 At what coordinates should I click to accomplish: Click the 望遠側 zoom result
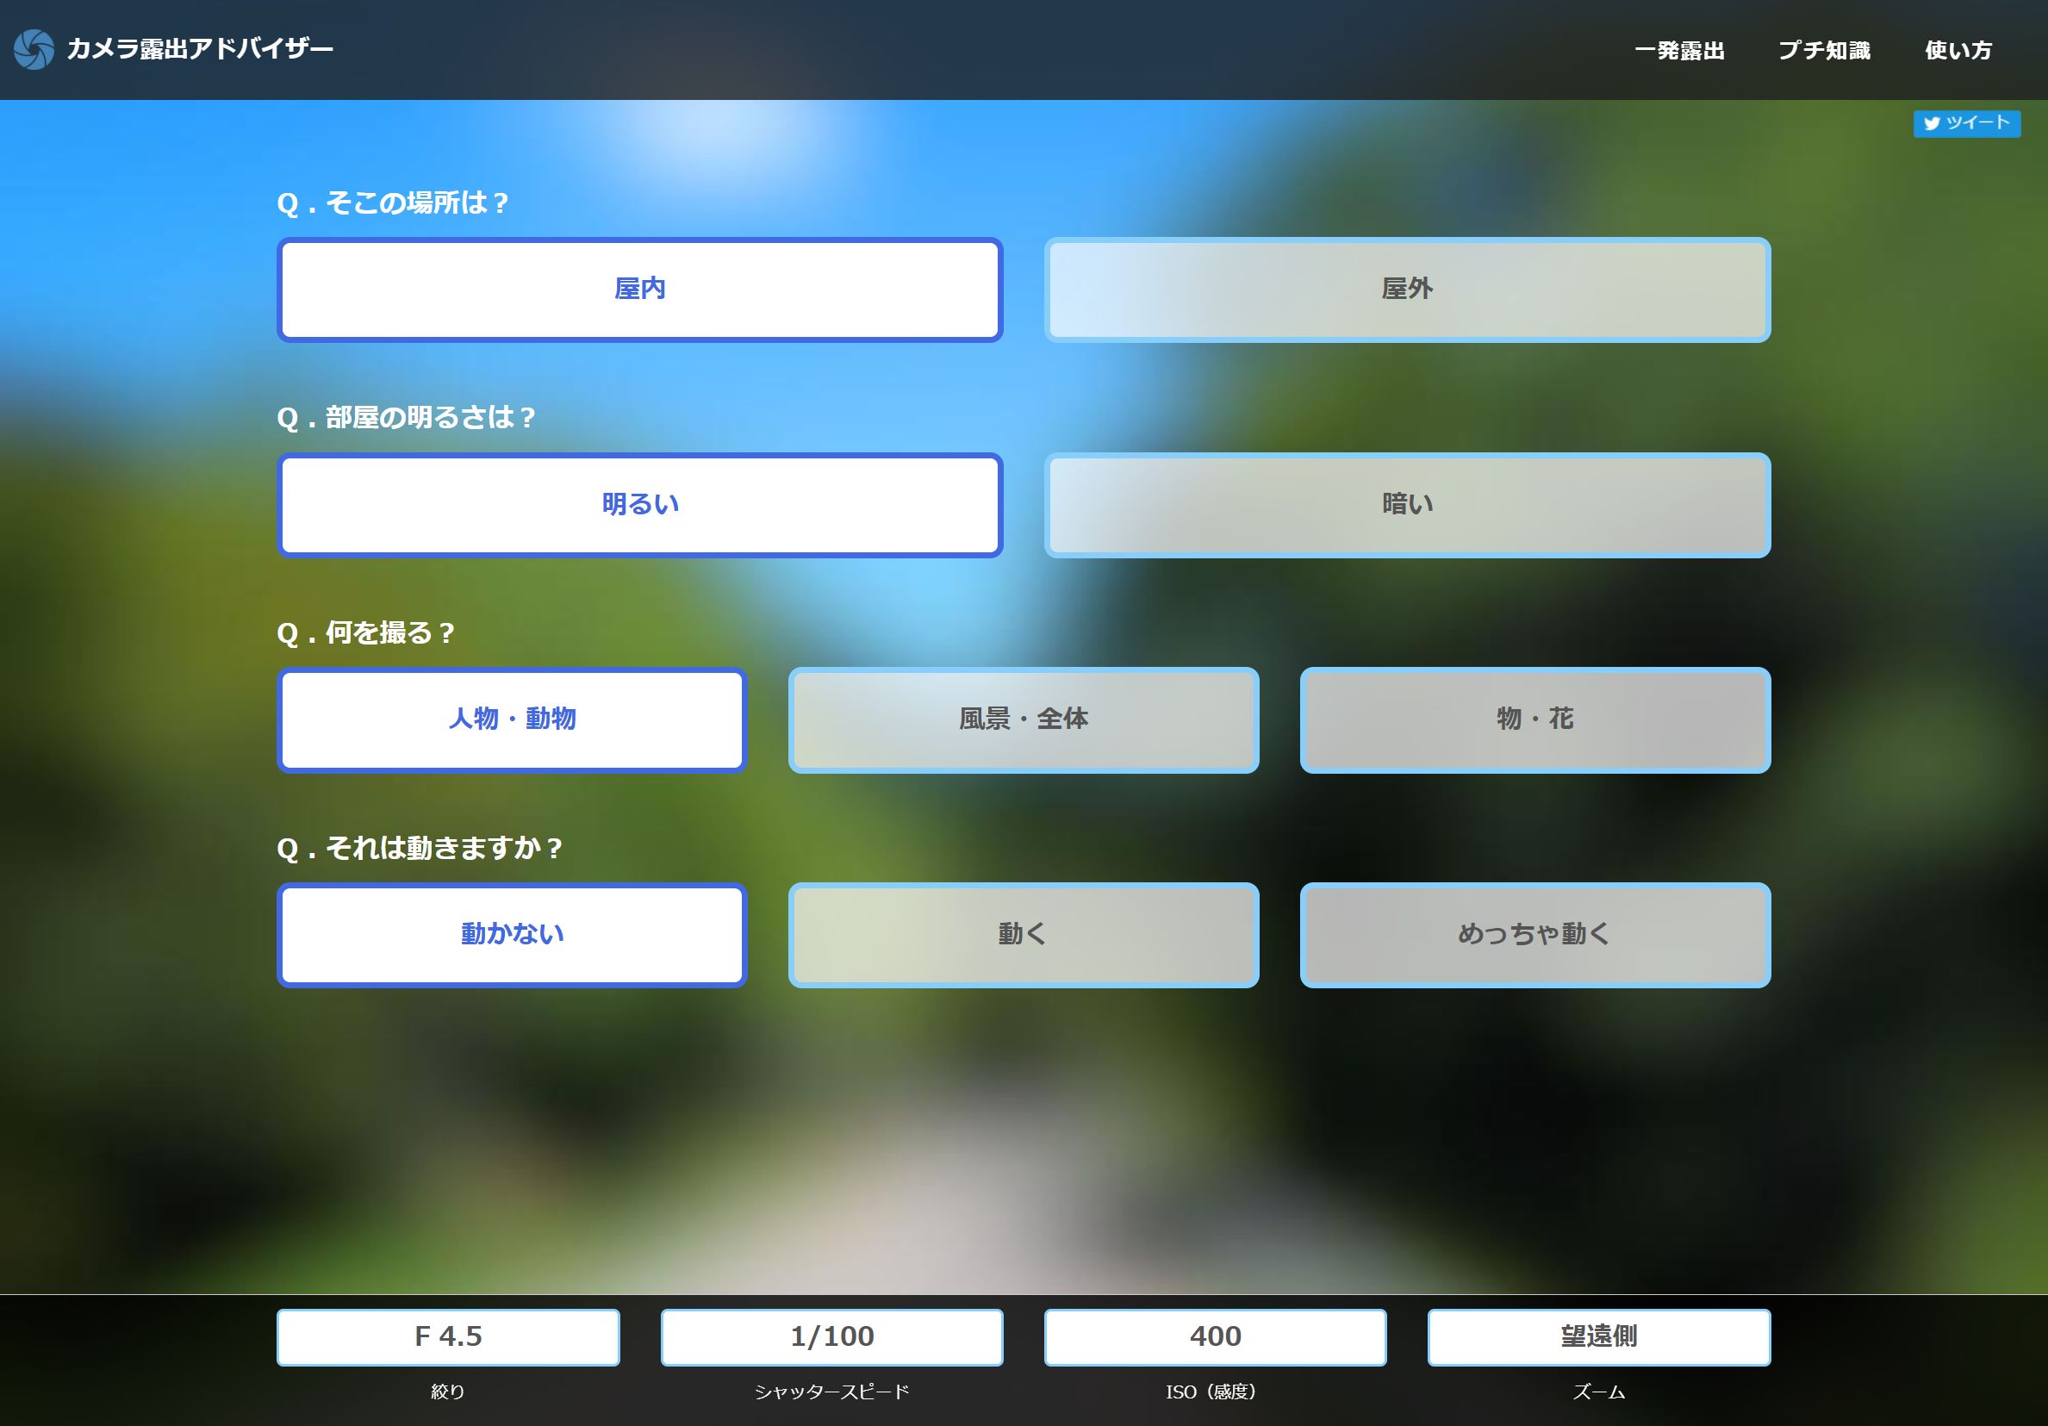click(x=1598, y=1336)
